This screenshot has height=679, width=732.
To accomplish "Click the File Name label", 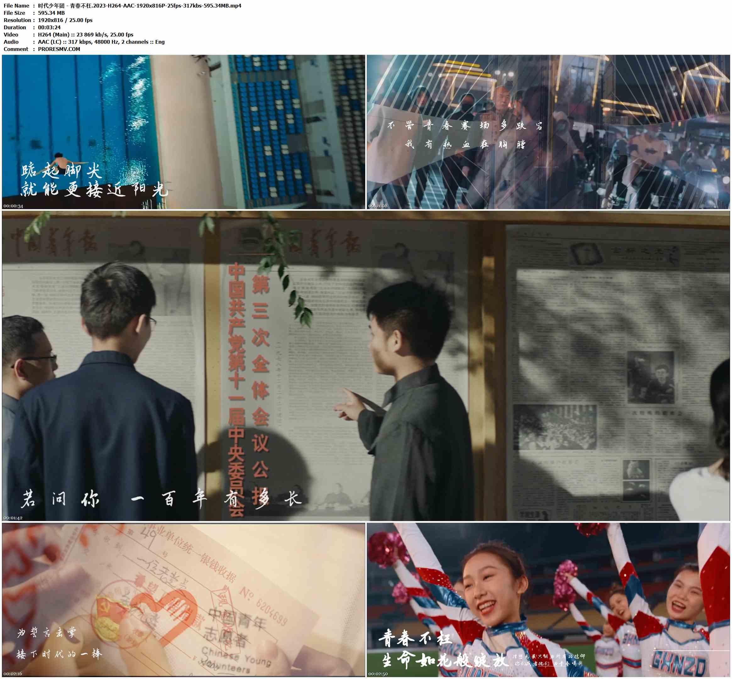I will (17, 6).
